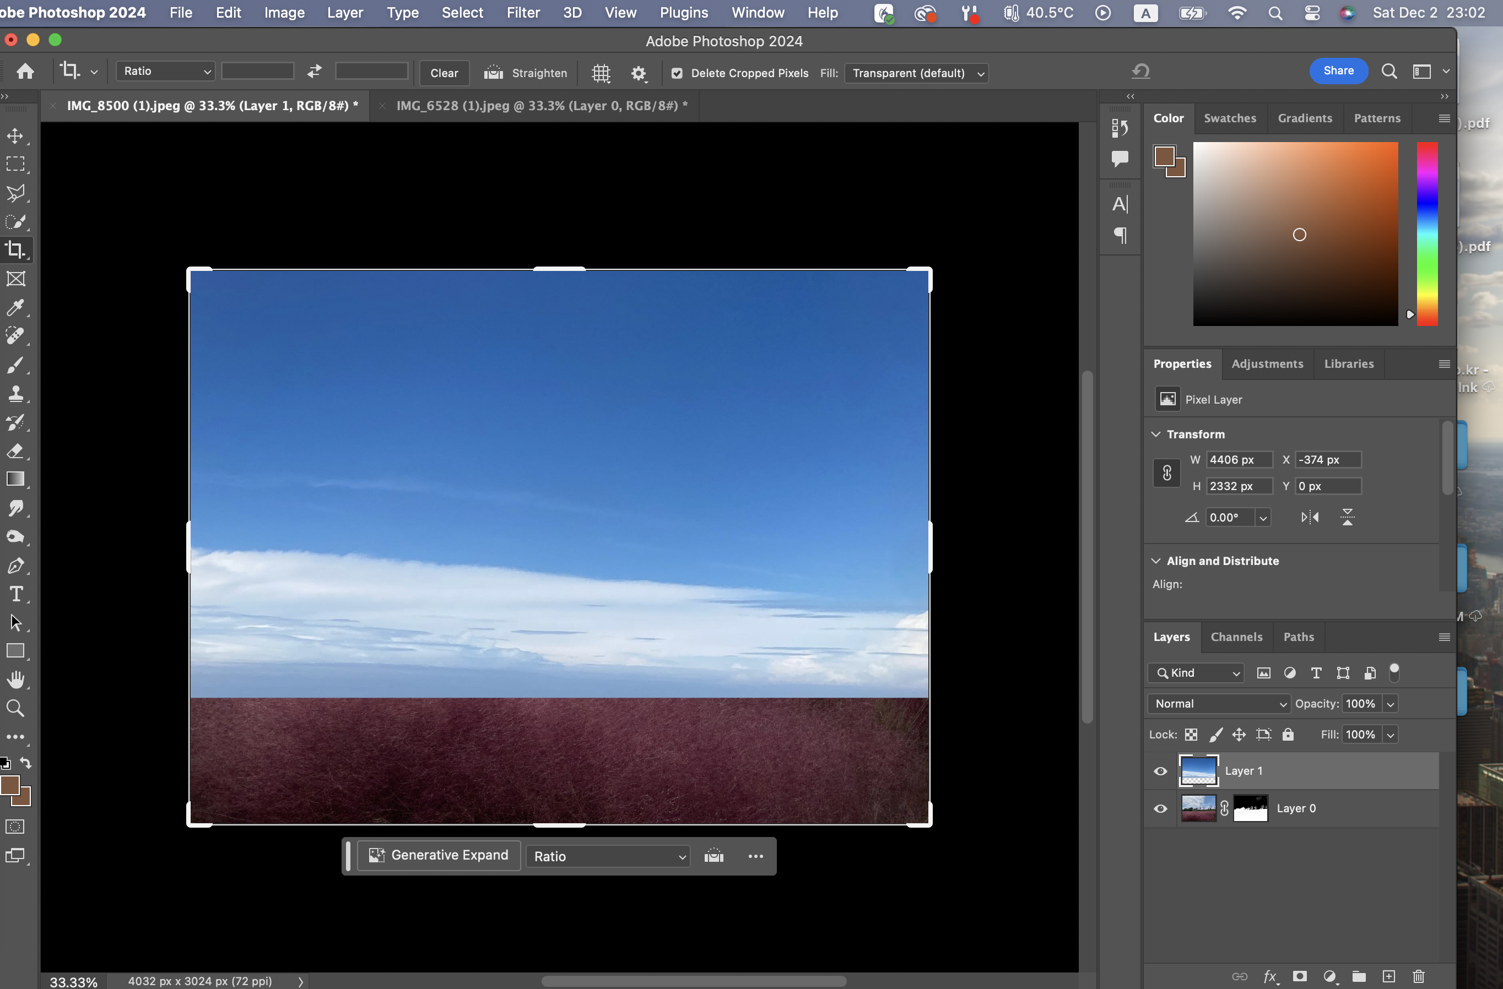Click the delete layer trash icon
1503x989 pixels.
[1418, 976]
